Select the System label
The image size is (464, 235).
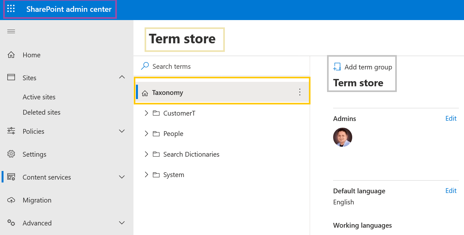174,174
